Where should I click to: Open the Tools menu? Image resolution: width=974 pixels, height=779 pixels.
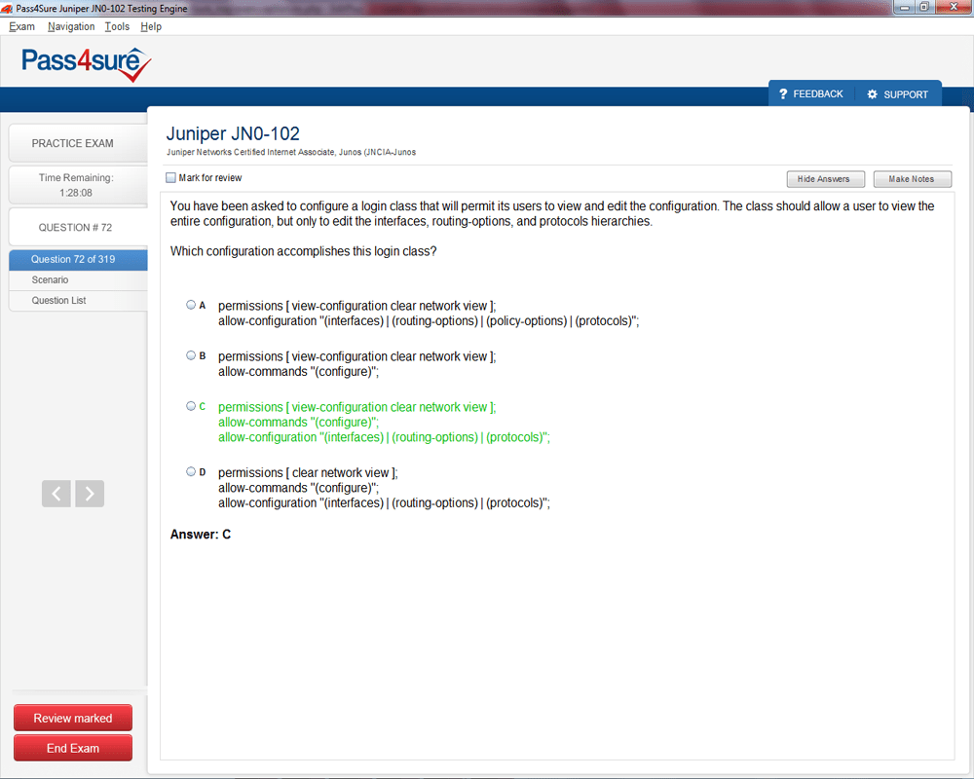(117, 26)
